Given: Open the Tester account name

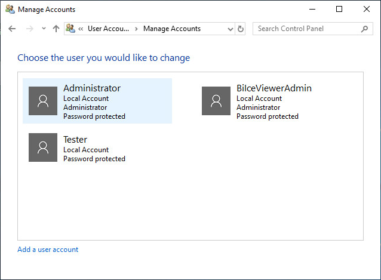Looking at the screenshot, I should (75, 140).
